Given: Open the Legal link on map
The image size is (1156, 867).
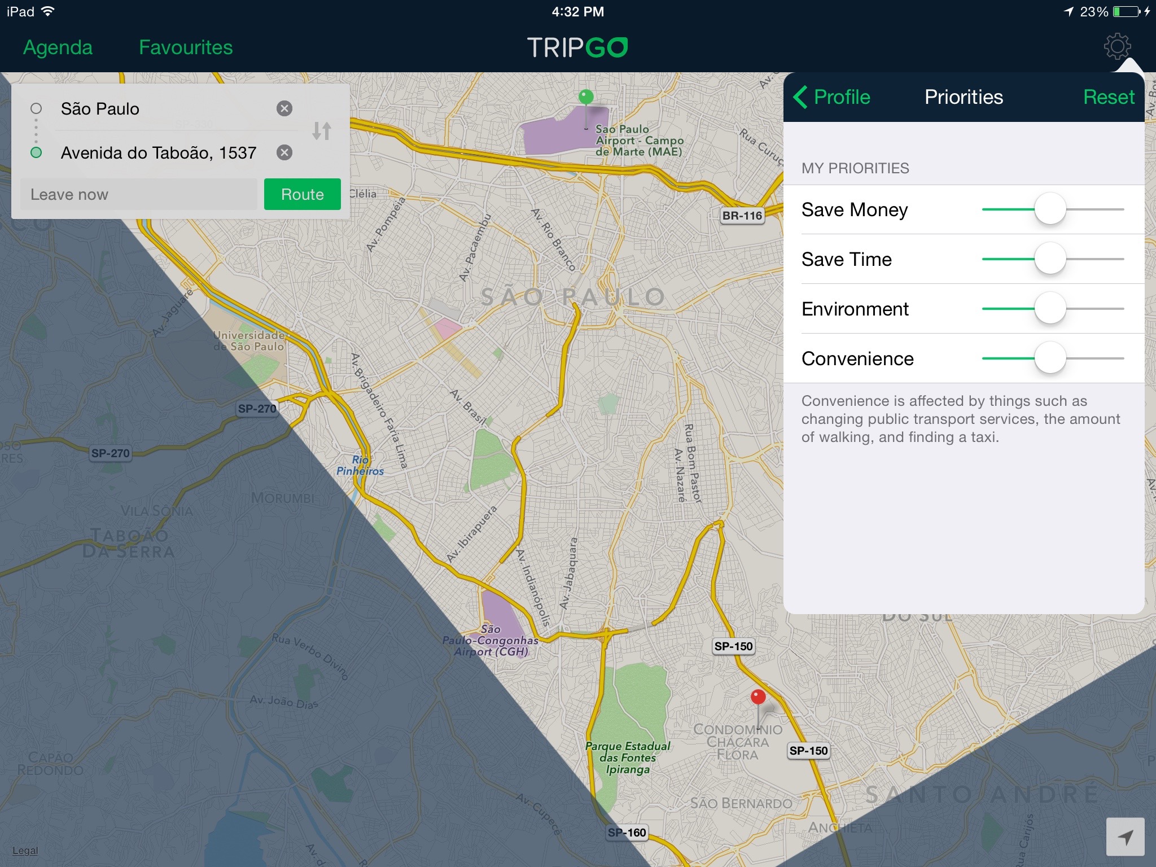Looking at the screenshot, I should pos(25,851).
